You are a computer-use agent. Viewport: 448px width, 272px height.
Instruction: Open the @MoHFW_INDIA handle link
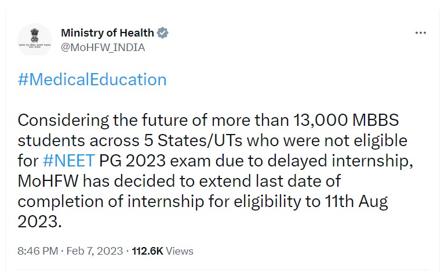click(x=103, y=48)
